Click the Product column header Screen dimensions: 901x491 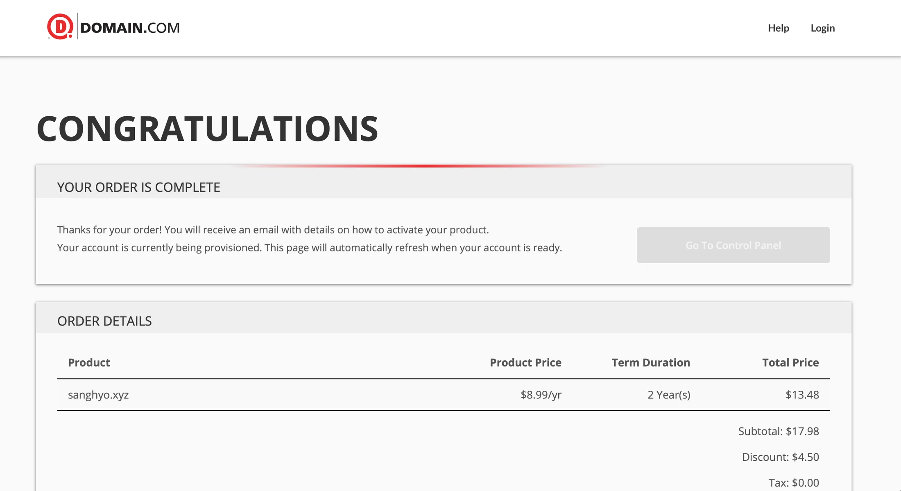pyautogui.click(x=89, y=362)
